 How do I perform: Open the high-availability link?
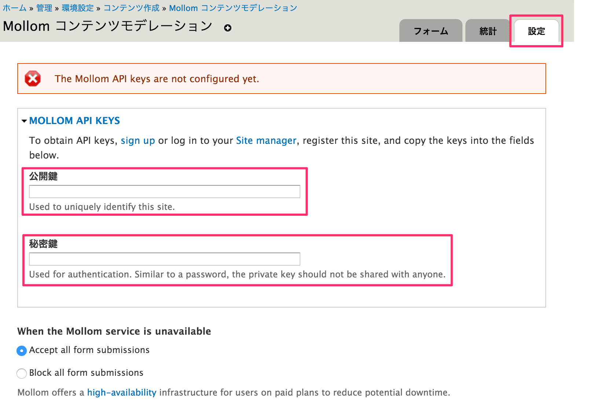click(122, 392)
